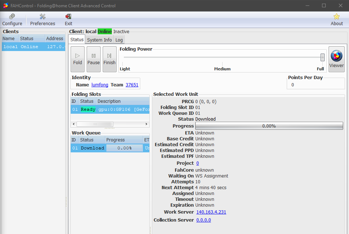Image resolution: width=349 pixels, height=234 pixels.
Task: Select folding slot 01 Ready row
Action: [110, 109]
